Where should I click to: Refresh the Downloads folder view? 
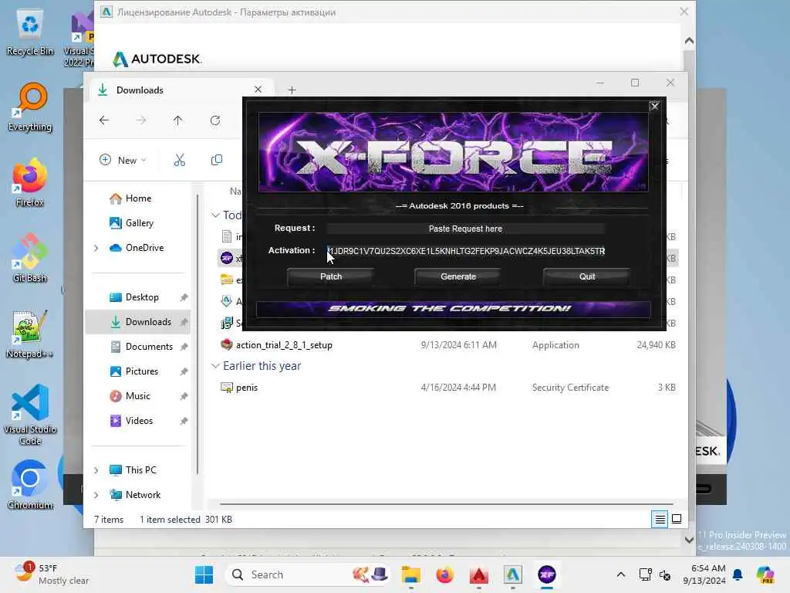(215, 120)
